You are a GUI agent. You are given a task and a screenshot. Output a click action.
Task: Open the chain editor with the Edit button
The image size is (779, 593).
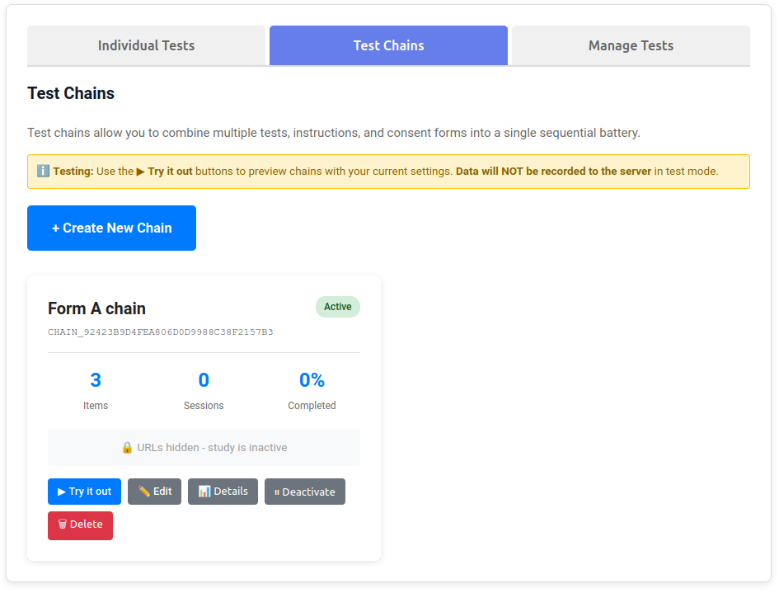click(x=154, y=492)
